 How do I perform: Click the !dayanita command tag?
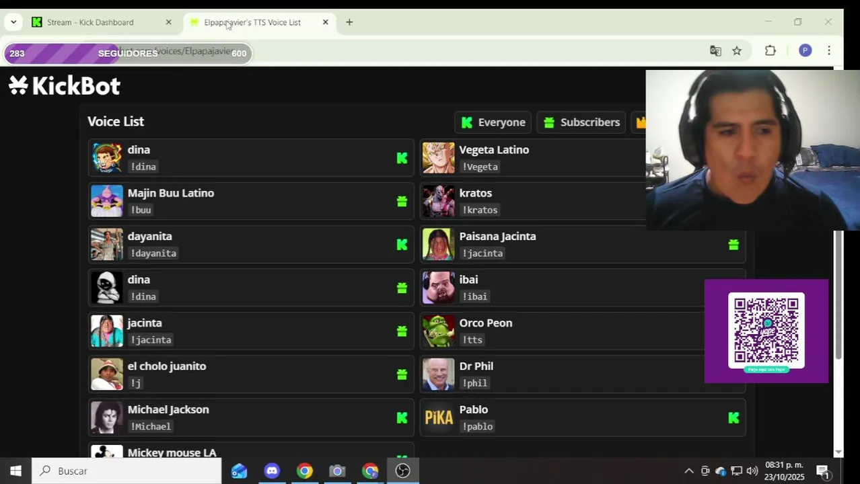tap(153, 253)
